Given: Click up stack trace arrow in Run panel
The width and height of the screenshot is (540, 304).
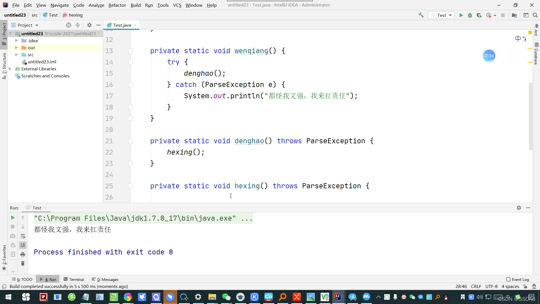Looking at the screenshot, I should [23, 218].
